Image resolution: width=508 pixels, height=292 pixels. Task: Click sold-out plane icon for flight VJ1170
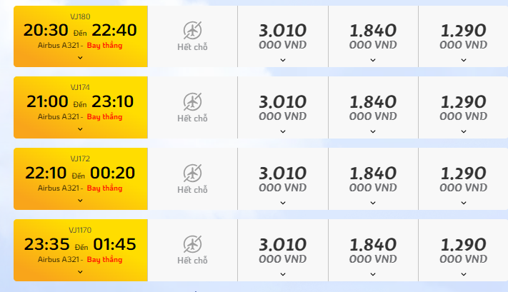[192, 244]
